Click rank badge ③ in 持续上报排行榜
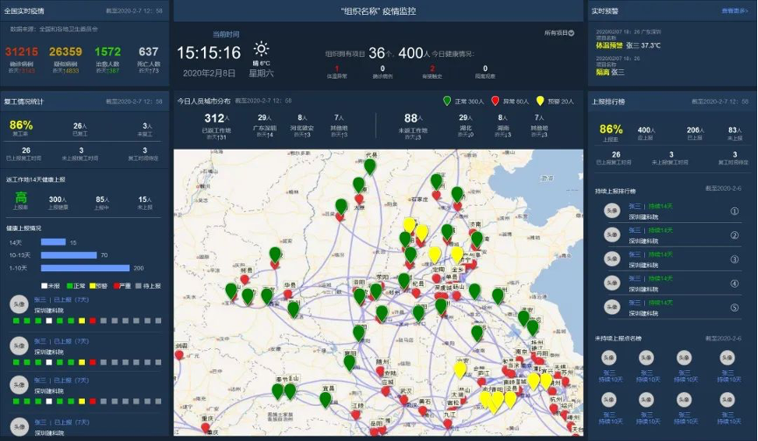 pos(734,259)
